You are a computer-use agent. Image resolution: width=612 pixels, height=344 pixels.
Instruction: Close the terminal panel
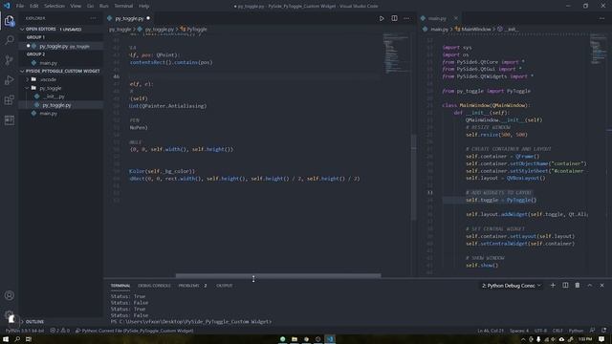click(601, 286)
